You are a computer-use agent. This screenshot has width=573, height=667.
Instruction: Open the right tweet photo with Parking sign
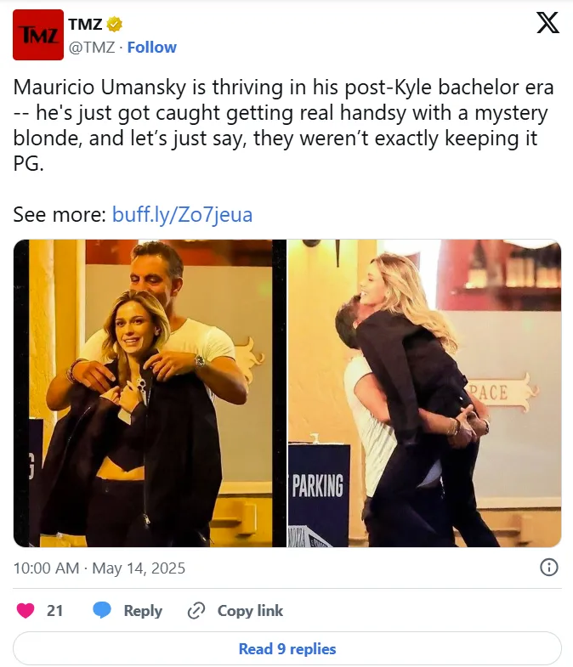[x=424, y=393]
